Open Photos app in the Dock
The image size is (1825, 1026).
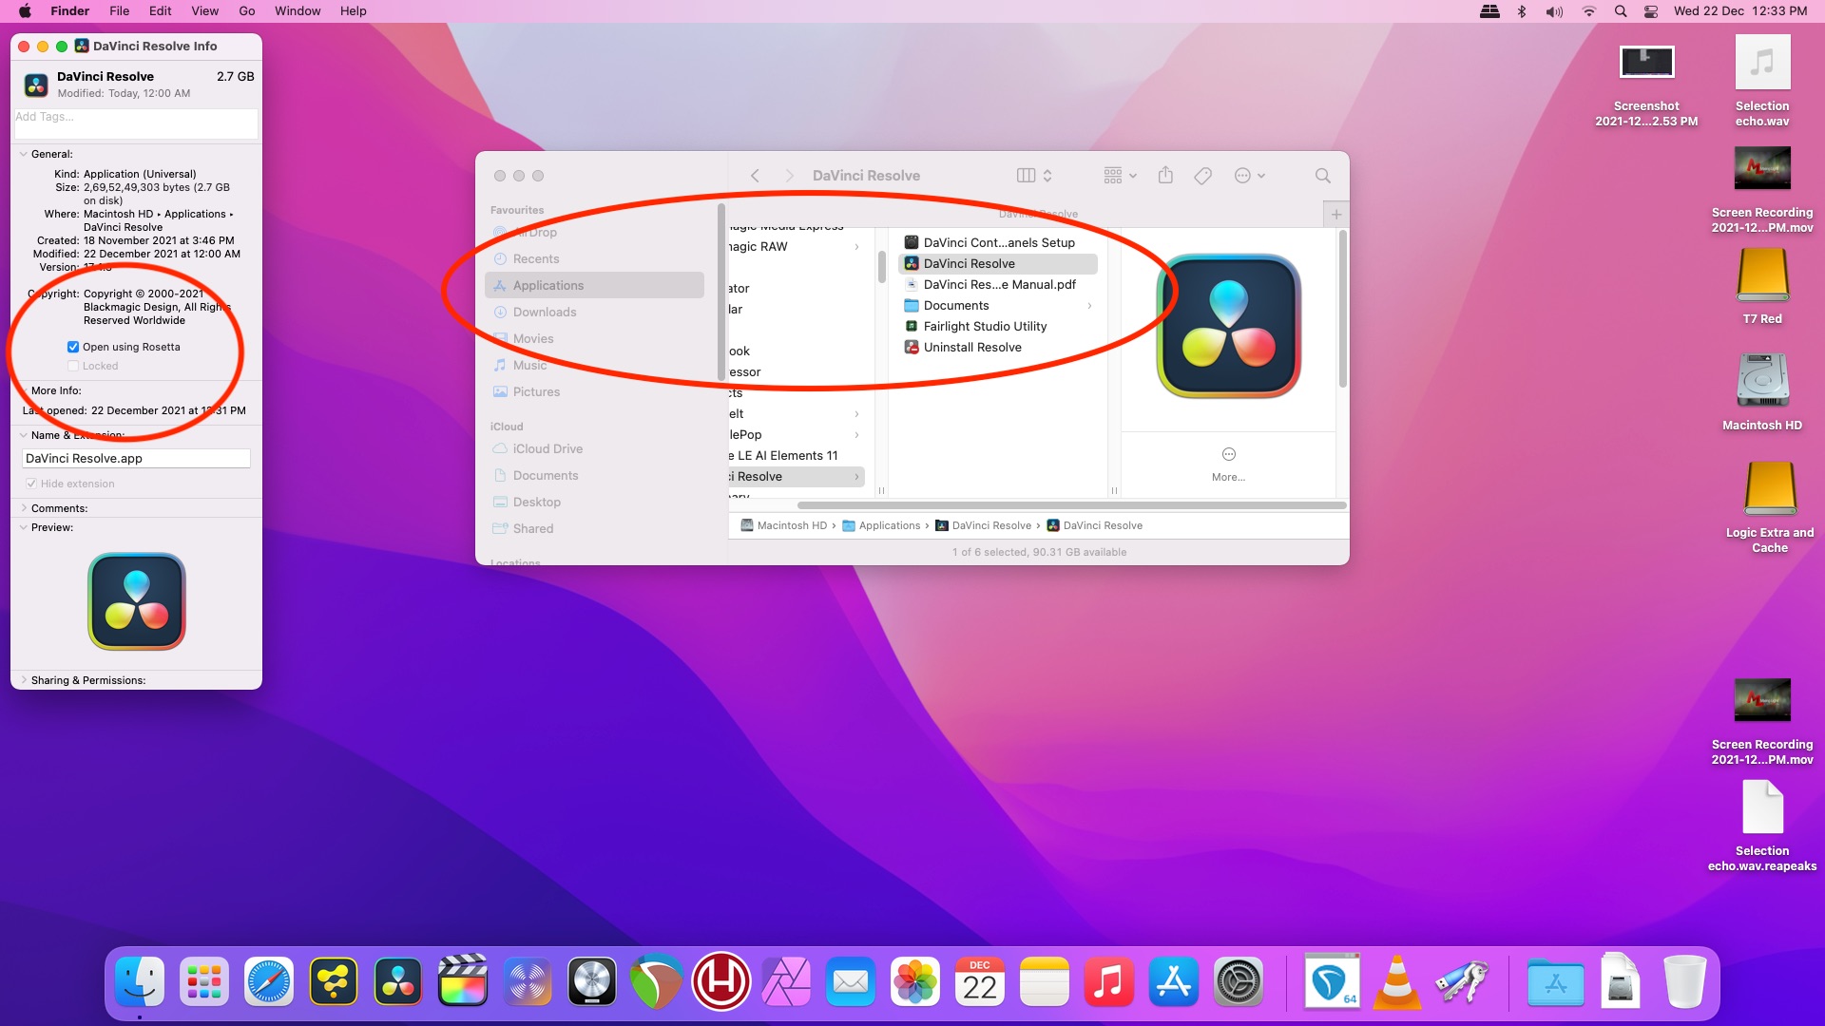point(915,981)
